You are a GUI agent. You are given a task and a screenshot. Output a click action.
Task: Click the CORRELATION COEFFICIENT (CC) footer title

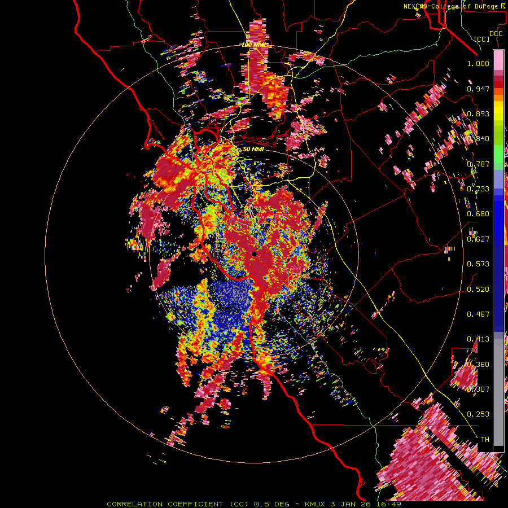coord(178,504)
